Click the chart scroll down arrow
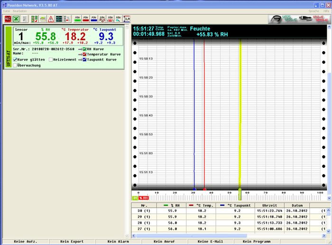 329,198
